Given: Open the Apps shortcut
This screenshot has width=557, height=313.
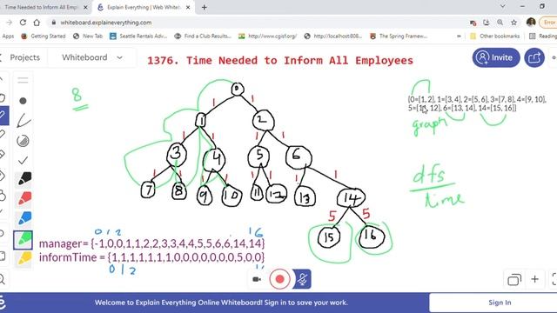Looking at the screenshot, I should pos(7,37).
